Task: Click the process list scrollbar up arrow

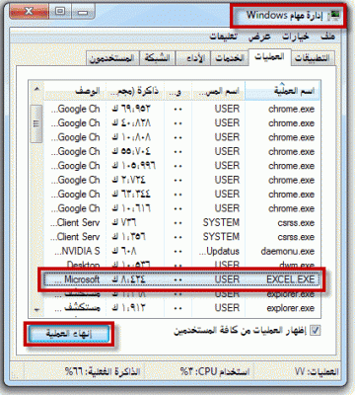Action: (x=36, y=89)
